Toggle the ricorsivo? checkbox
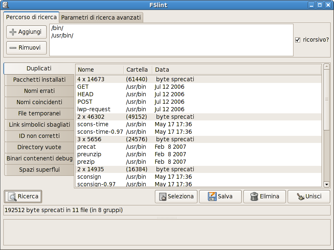The image size is (334, 250). (x=298, y=40)
